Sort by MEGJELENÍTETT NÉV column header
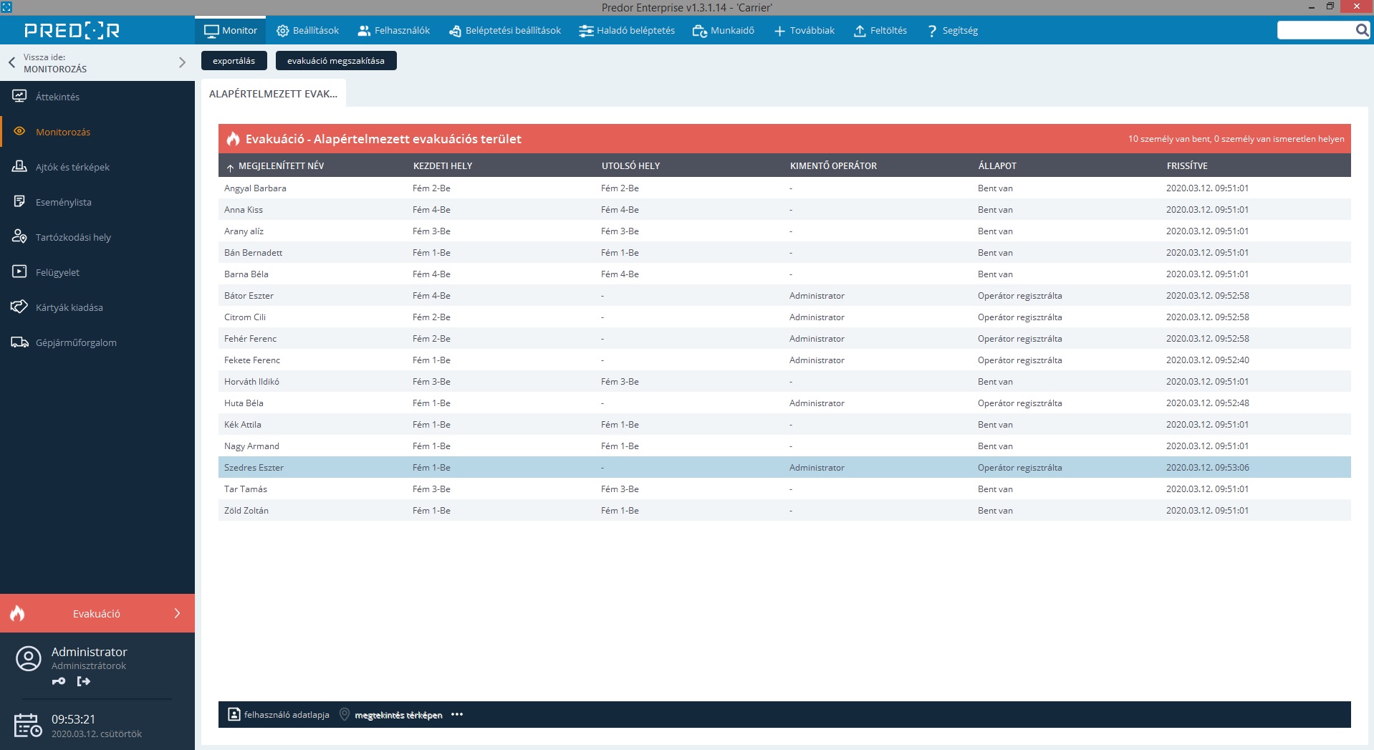The width and height of the screenshot is (1374, 750). pos(281,165)
